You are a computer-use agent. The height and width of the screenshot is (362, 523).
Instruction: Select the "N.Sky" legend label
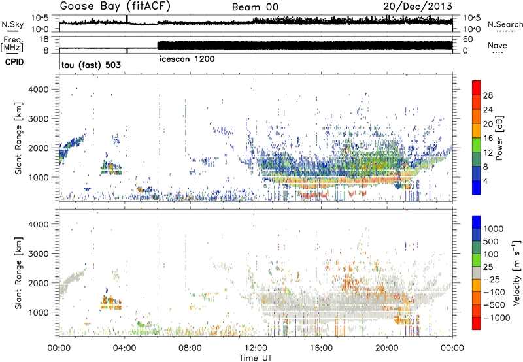click(x=12, y=24)
